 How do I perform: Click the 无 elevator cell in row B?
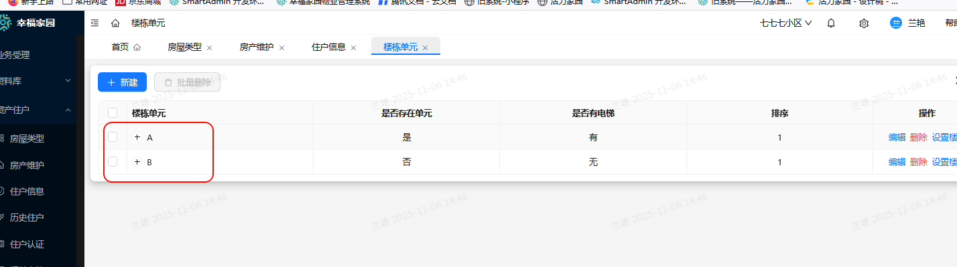593,162
